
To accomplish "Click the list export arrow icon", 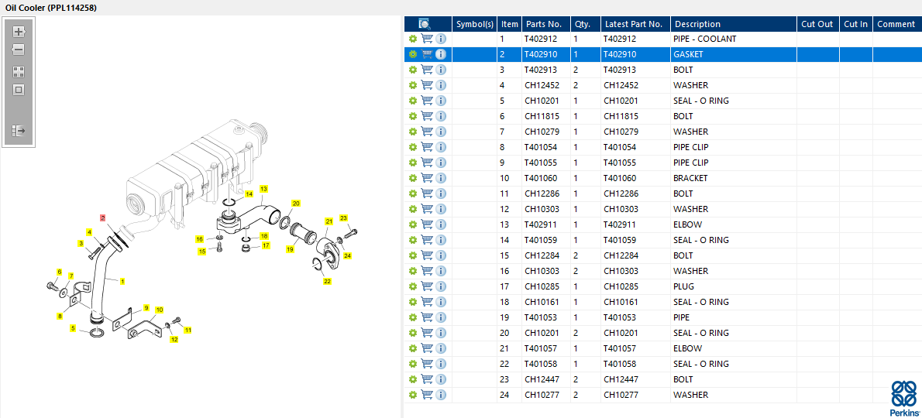I will coord(19,130).
